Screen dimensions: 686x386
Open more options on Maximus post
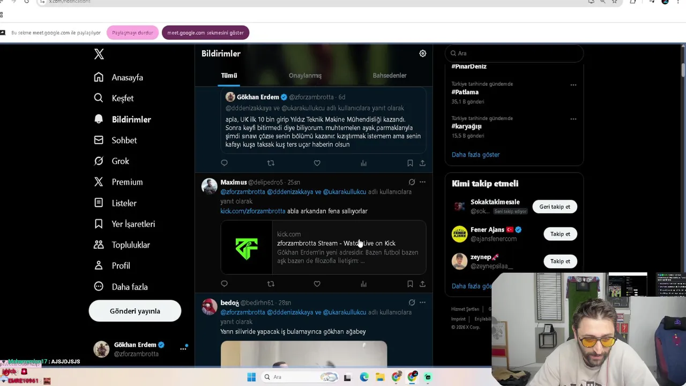[x=422, y=182]
